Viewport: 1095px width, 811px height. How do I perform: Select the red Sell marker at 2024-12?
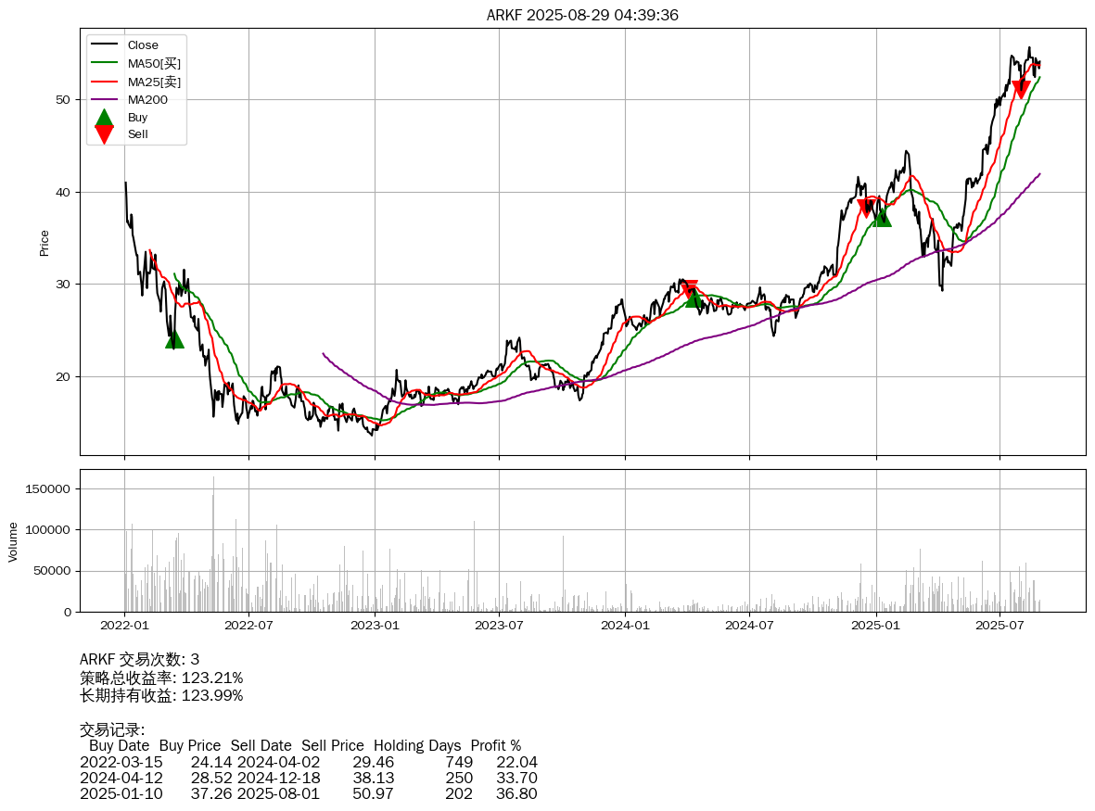[866, 208]
